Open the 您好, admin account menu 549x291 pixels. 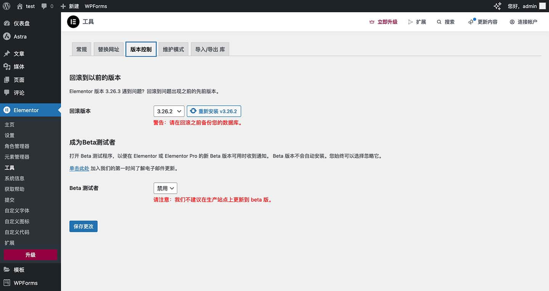(527, 6)
